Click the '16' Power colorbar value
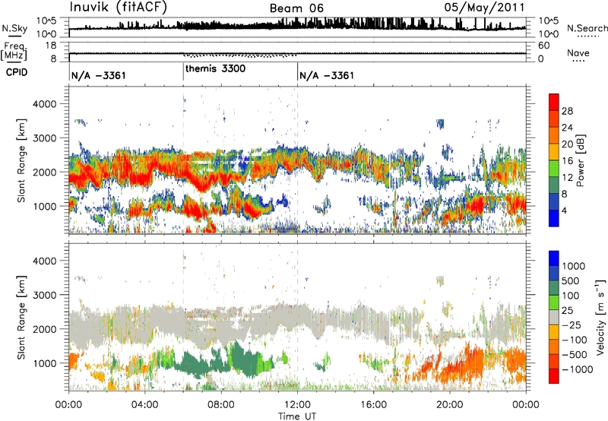Viewport: 608px width, 421px height. point(567,161)
